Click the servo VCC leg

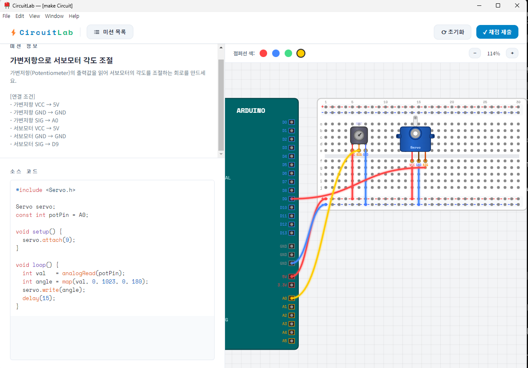[412, 161]
